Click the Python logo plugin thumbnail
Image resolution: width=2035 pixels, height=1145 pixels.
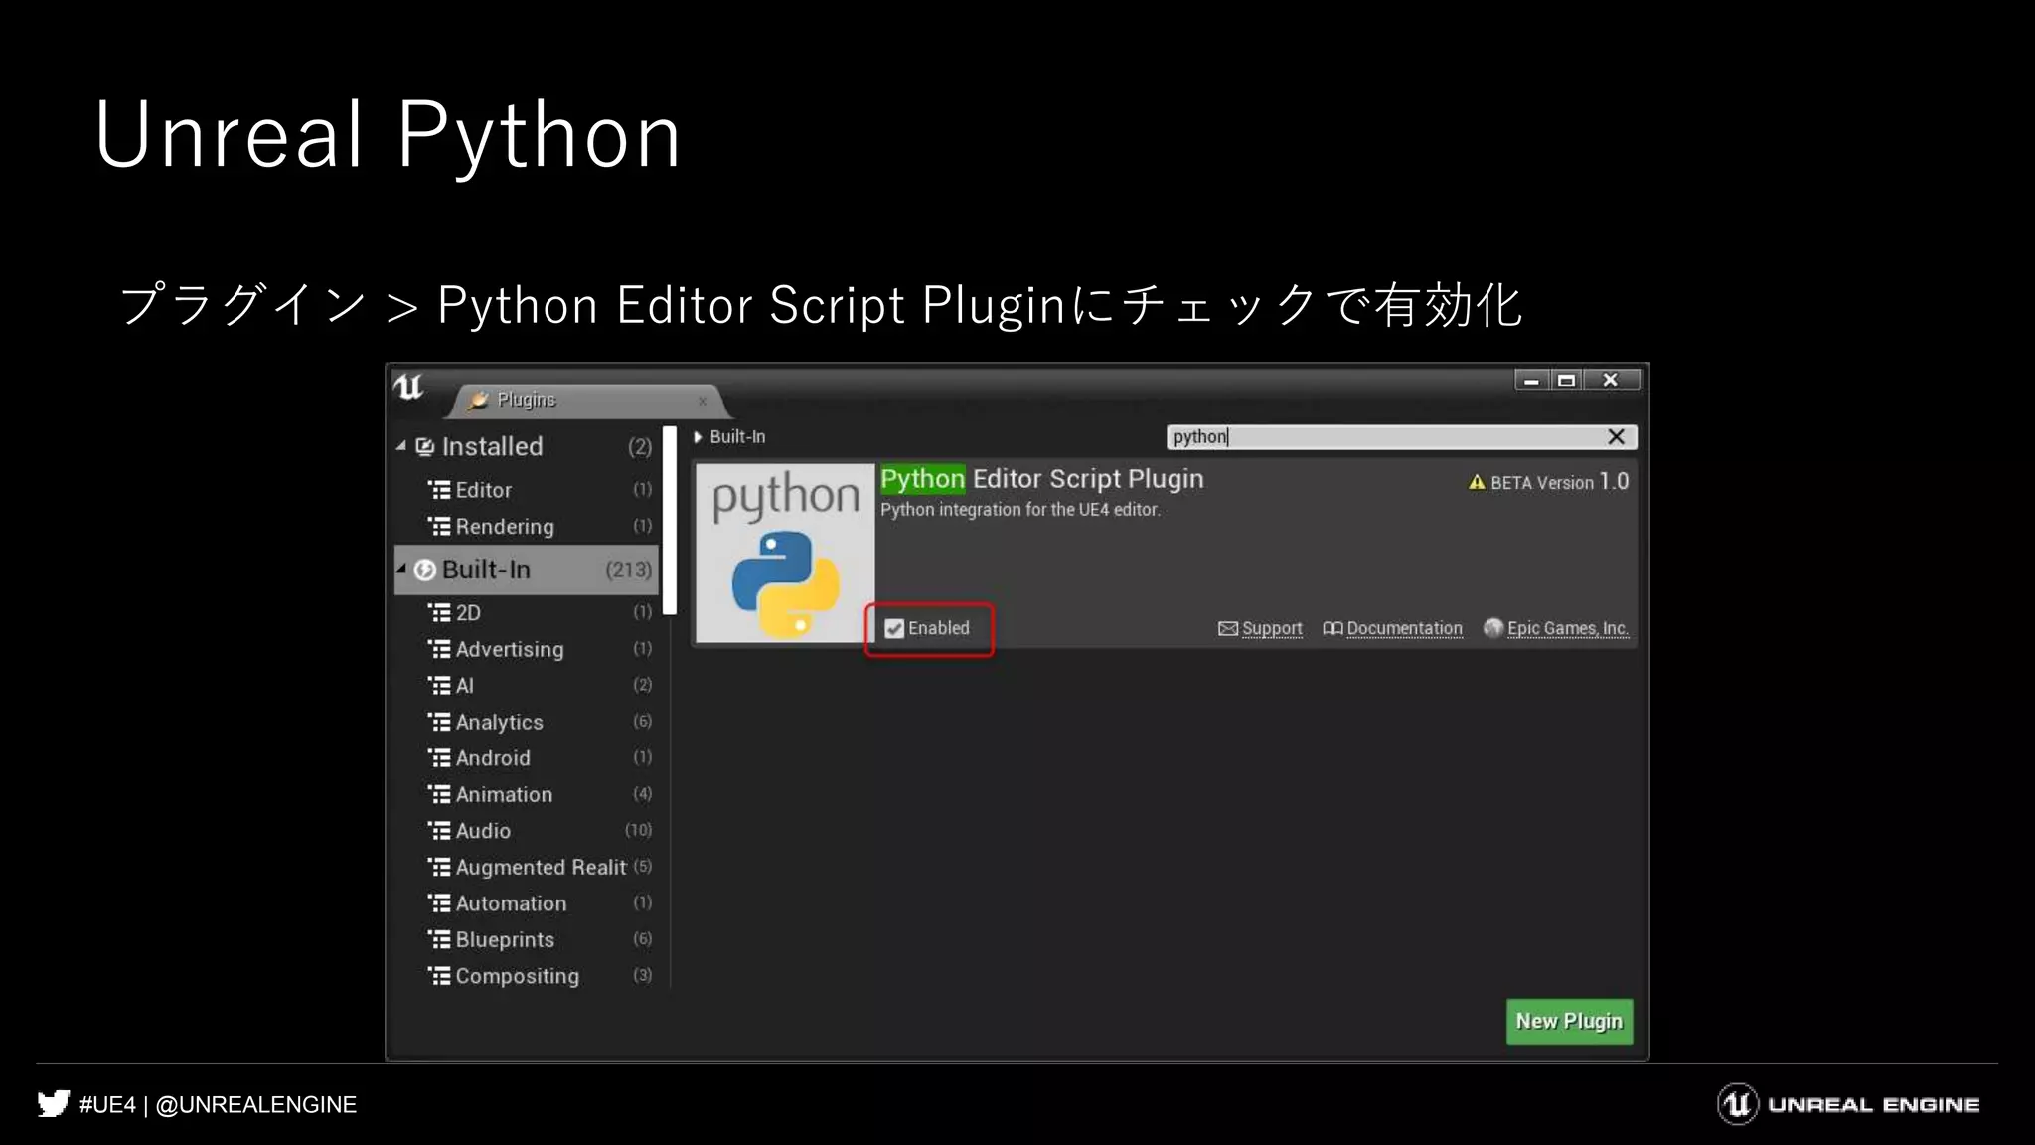[x=785, y=554]
